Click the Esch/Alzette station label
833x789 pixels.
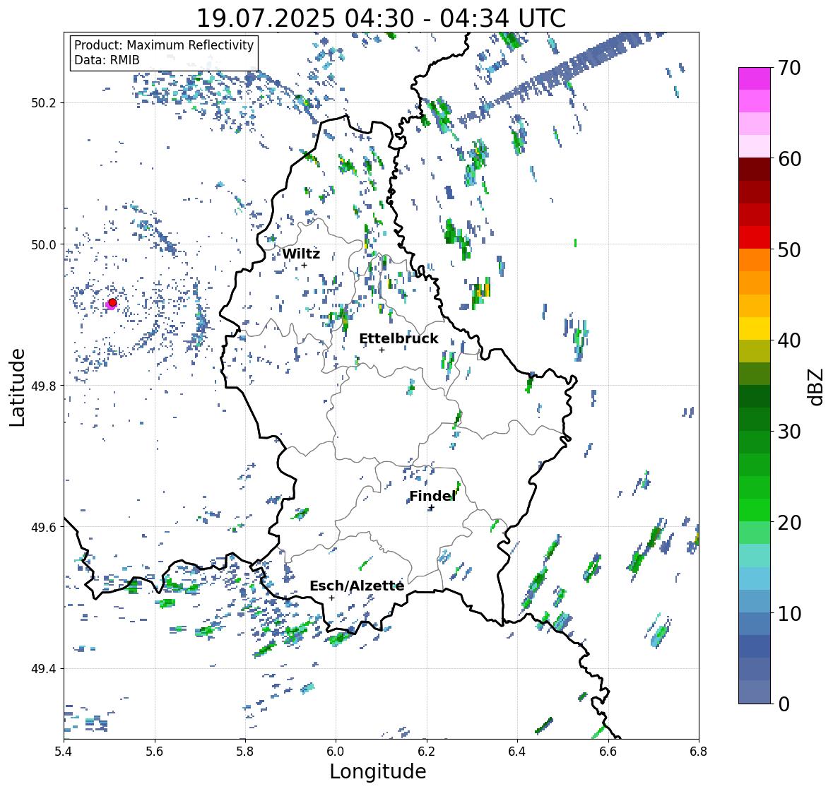pyautogui.click(x=357, y=586)
